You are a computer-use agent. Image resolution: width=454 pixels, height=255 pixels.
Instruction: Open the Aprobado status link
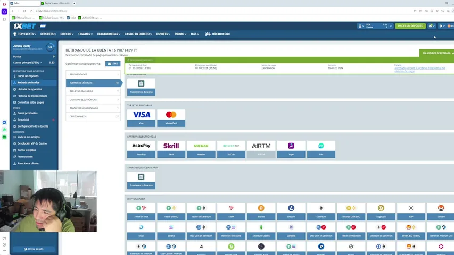click(x=420, y=70)
